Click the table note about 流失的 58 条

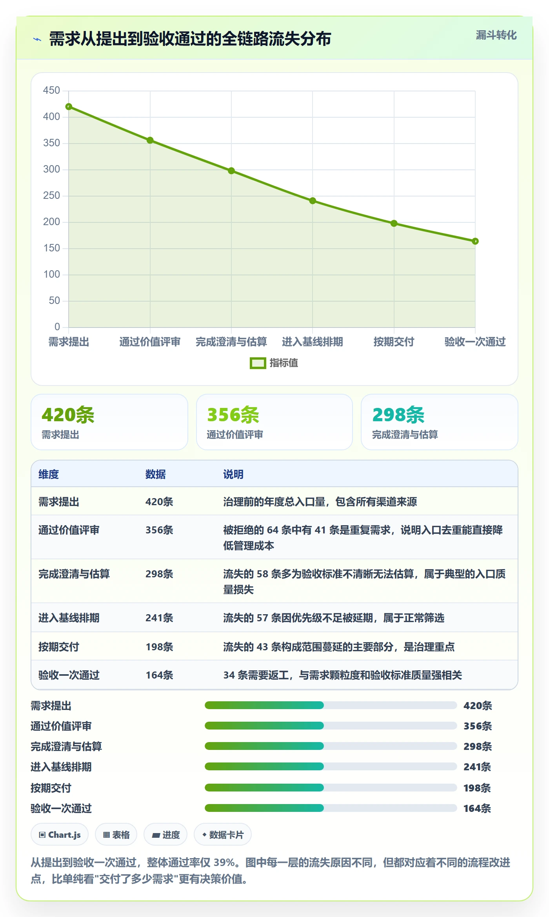pos(364,582)
